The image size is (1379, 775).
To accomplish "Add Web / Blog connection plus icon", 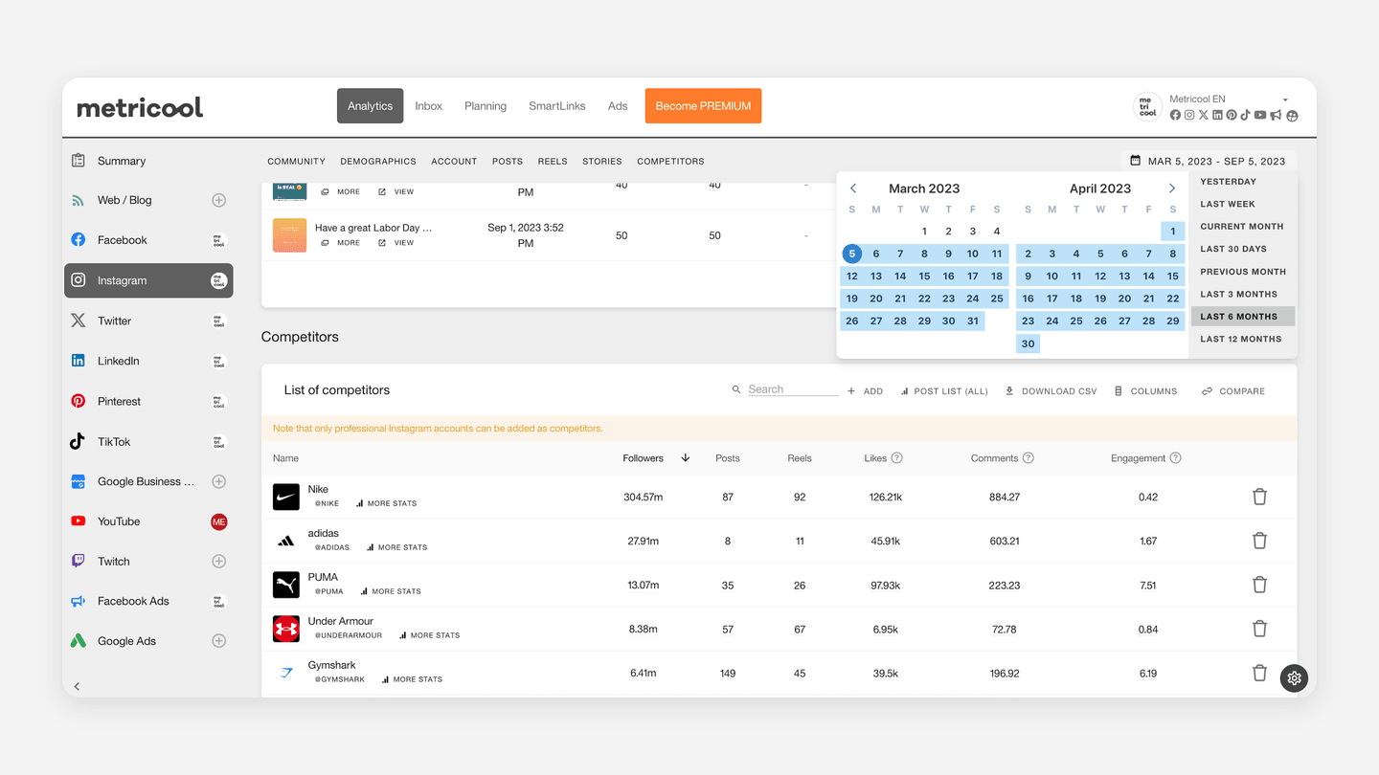I will tap(218, 200).
